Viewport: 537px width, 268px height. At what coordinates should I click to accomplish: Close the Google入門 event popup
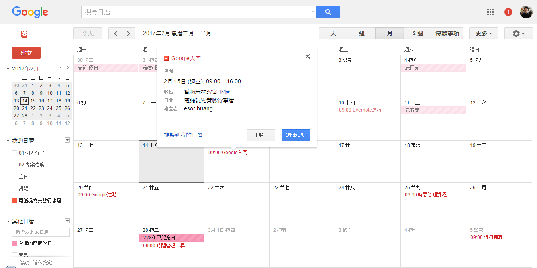[x=308, y=57]
